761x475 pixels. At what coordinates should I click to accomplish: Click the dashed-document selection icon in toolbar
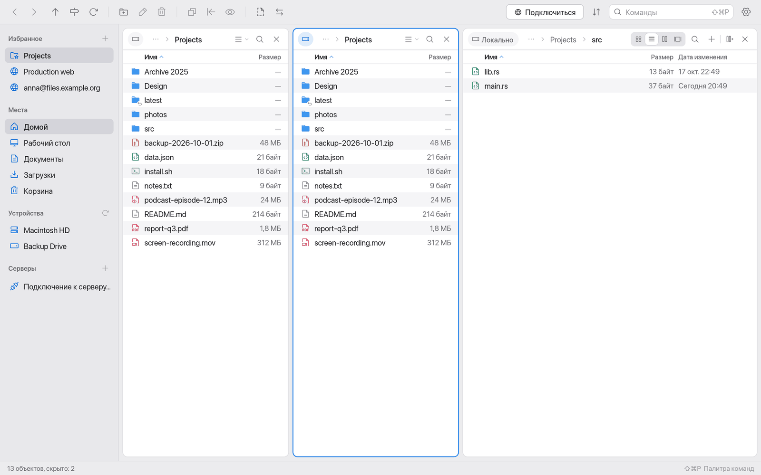(260, 12)
